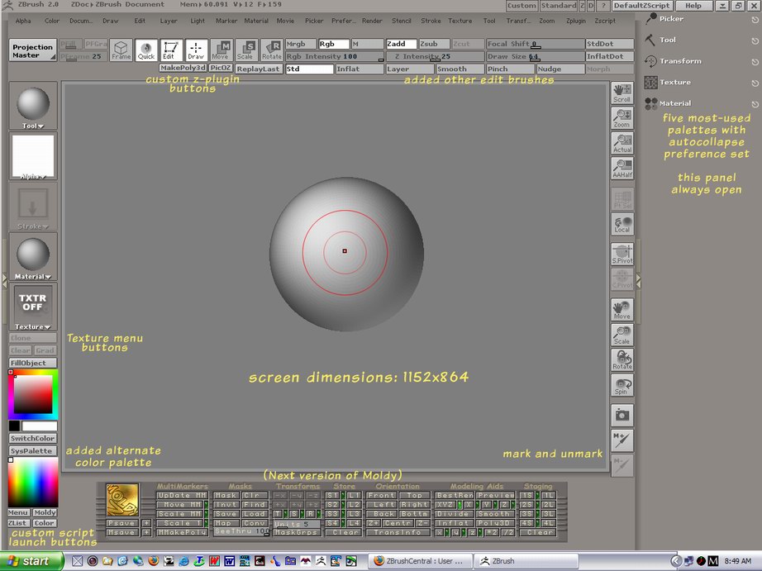Click the Move edit icon on right shelf

pyautogui.click(x=622, y=310)
